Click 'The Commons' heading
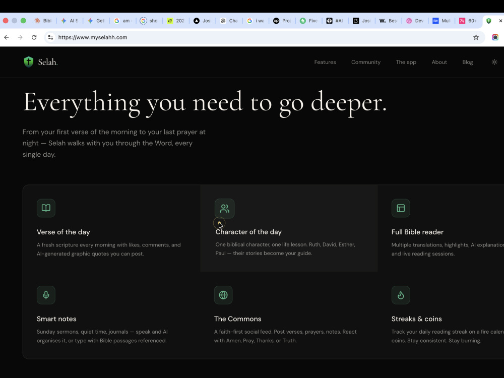This screenshot has width=504, height=378. (237, 319)
